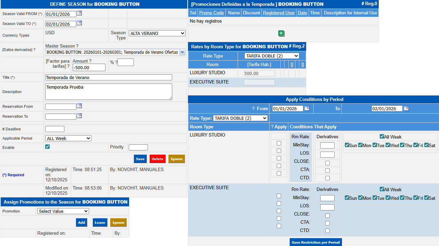Uncheck Sun for LUXURY STUDIO
Viewport: 439px width, 246px height.
click(x=347, y=145)
